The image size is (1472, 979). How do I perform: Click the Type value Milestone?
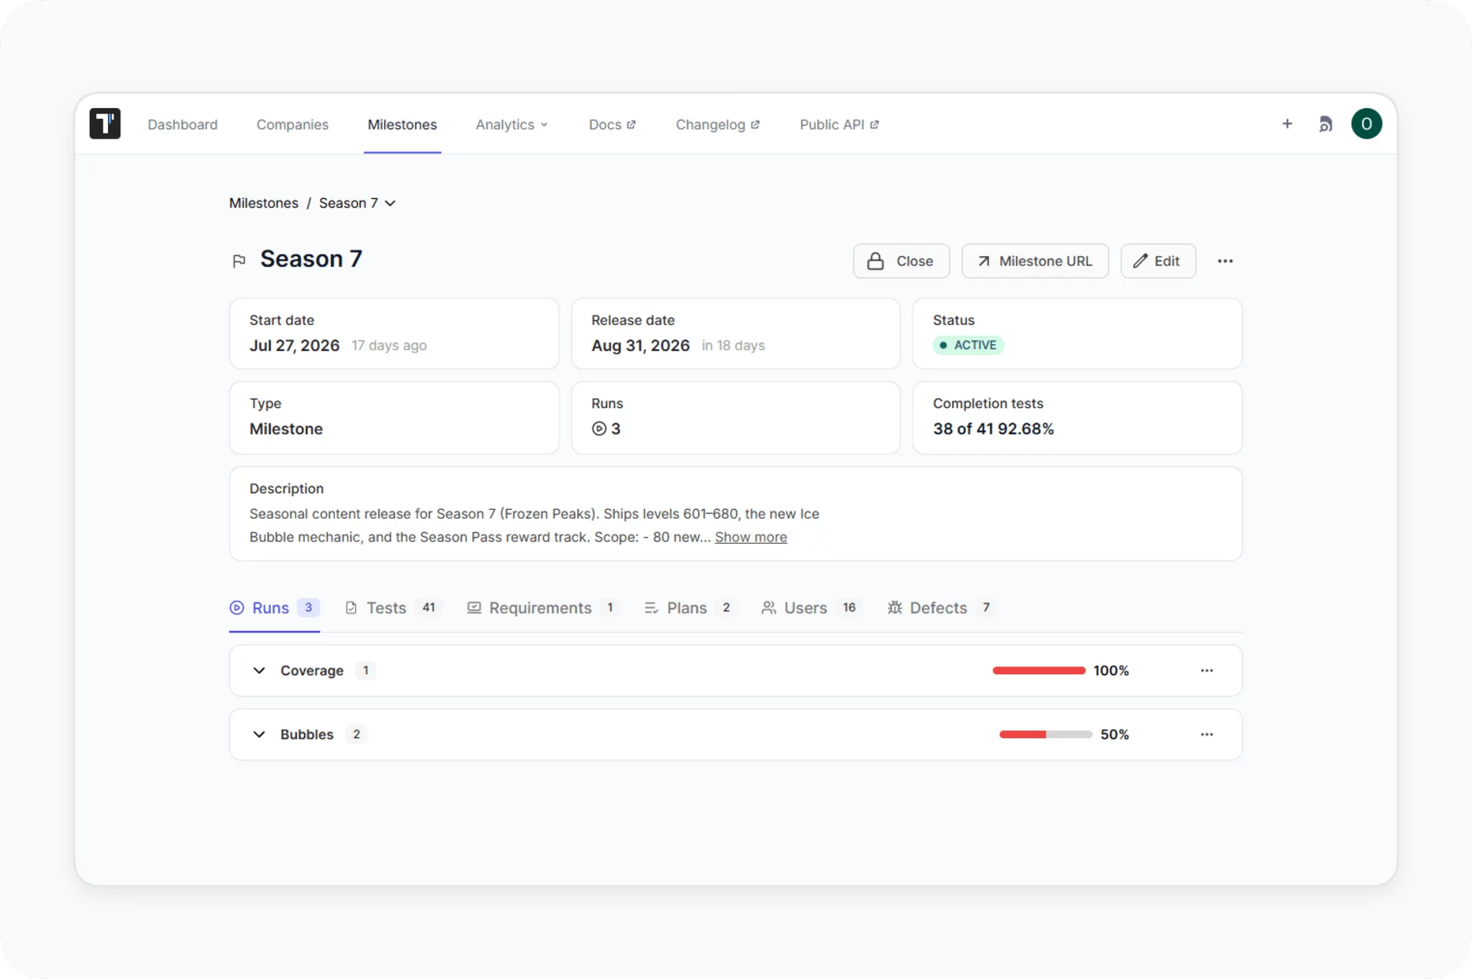pyautogui.click(x=286, y=429)
